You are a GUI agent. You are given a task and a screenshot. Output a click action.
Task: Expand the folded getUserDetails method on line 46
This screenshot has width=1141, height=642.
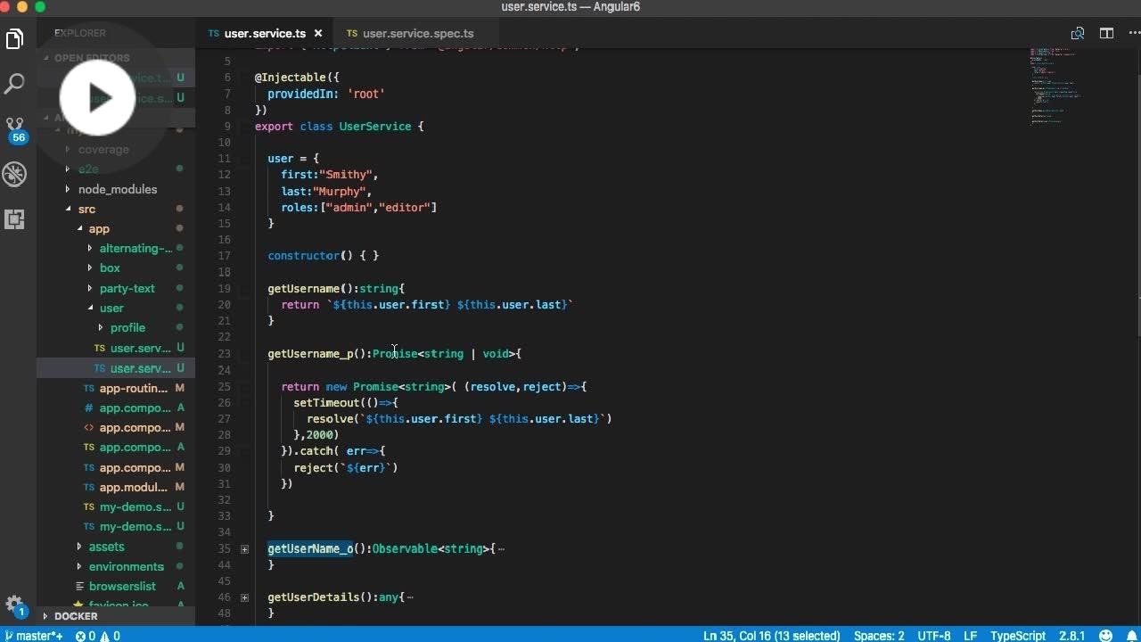pyautogui.click(x=244, y=597)
